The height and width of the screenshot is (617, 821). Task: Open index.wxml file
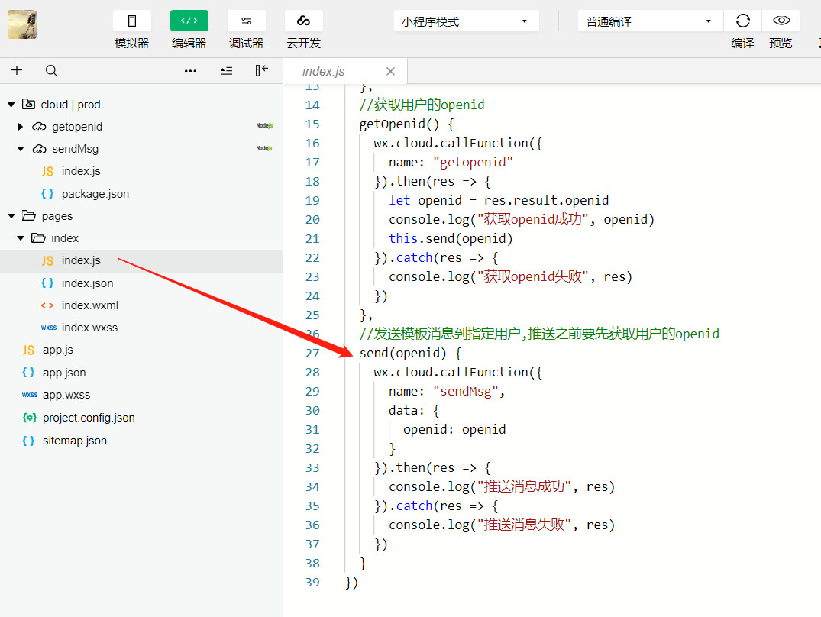point(89,305)
